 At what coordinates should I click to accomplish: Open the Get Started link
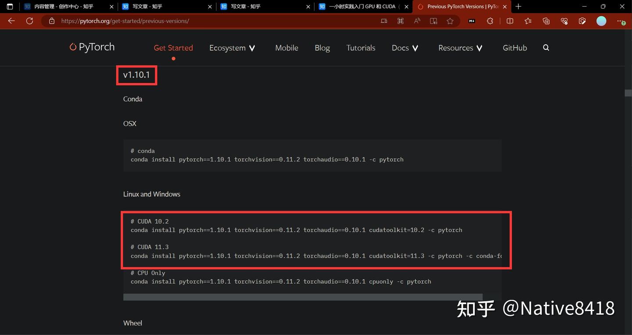click(x=173, y=48)
